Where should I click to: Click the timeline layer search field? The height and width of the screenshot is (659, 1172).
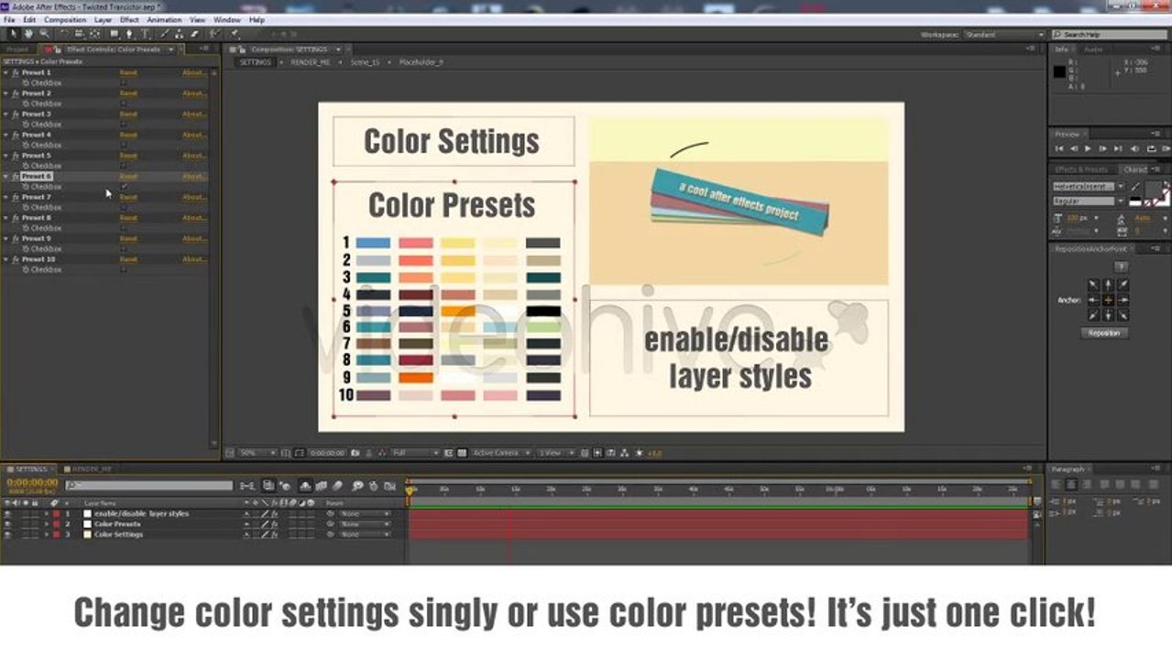pyautogui.click(x=149, y=485)
